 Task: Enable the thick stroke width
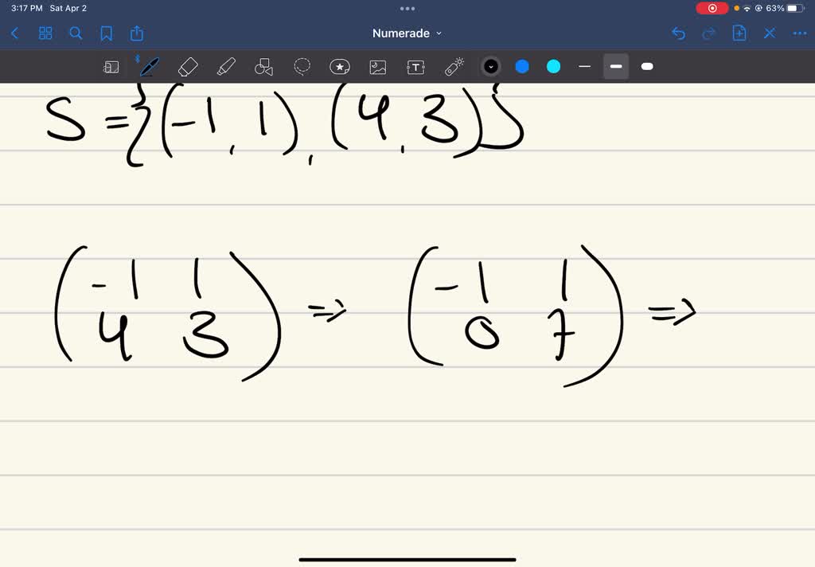coord(647,66)
